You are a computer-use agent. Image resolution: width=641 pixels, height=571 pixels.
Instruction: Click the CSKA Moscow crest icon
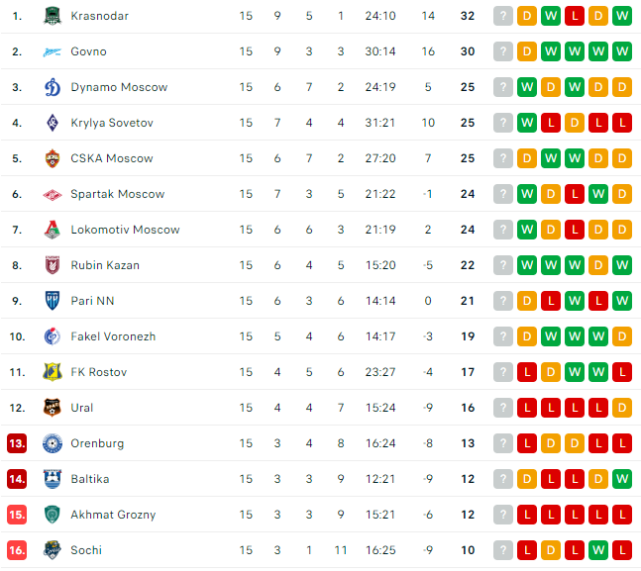(53, 158)
